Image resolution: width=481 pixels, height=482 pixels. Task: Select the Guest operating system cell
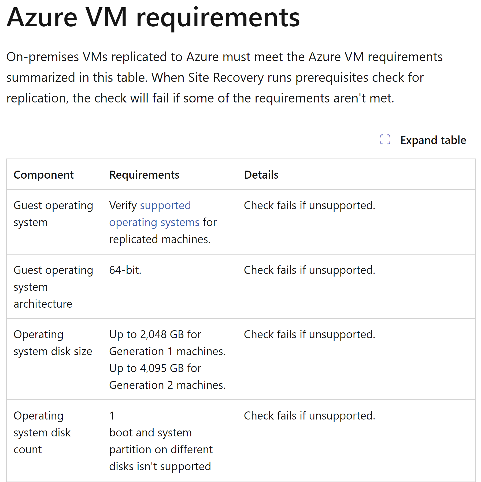[x=53, y=214]
